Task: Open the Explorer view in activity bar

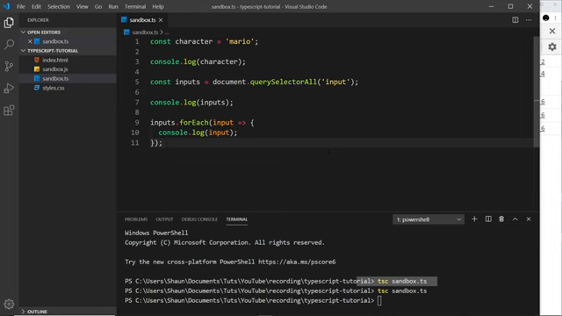Action: point(9,23)
